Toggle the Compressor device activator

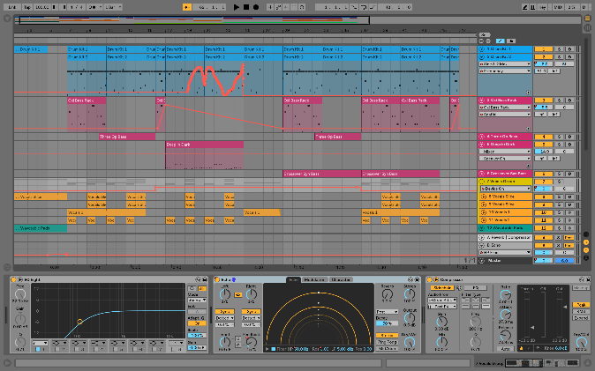pyautogui.click(x=430, y=279)
